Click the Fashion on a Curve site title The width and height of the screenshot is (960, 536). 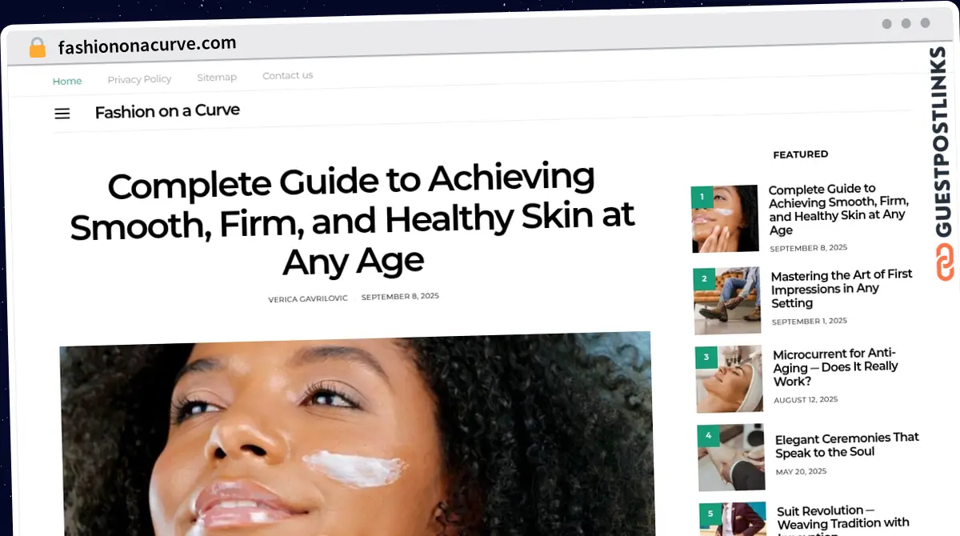click(167, 111)
